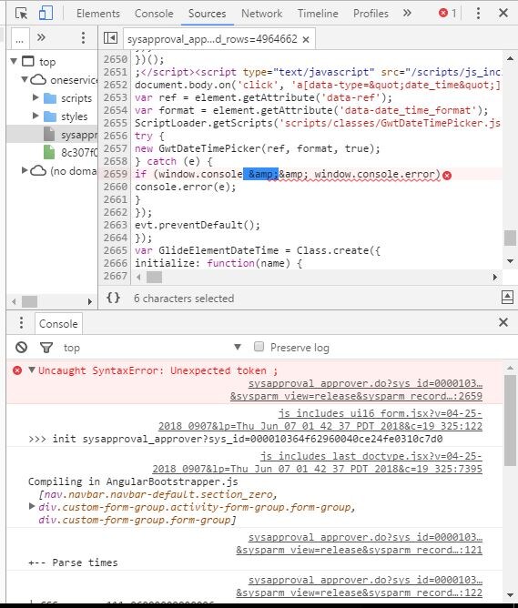Click the 'Uncaught SyntaxError: Unexpected token ;' text
The image size is (518, 608).
point(157,370)
